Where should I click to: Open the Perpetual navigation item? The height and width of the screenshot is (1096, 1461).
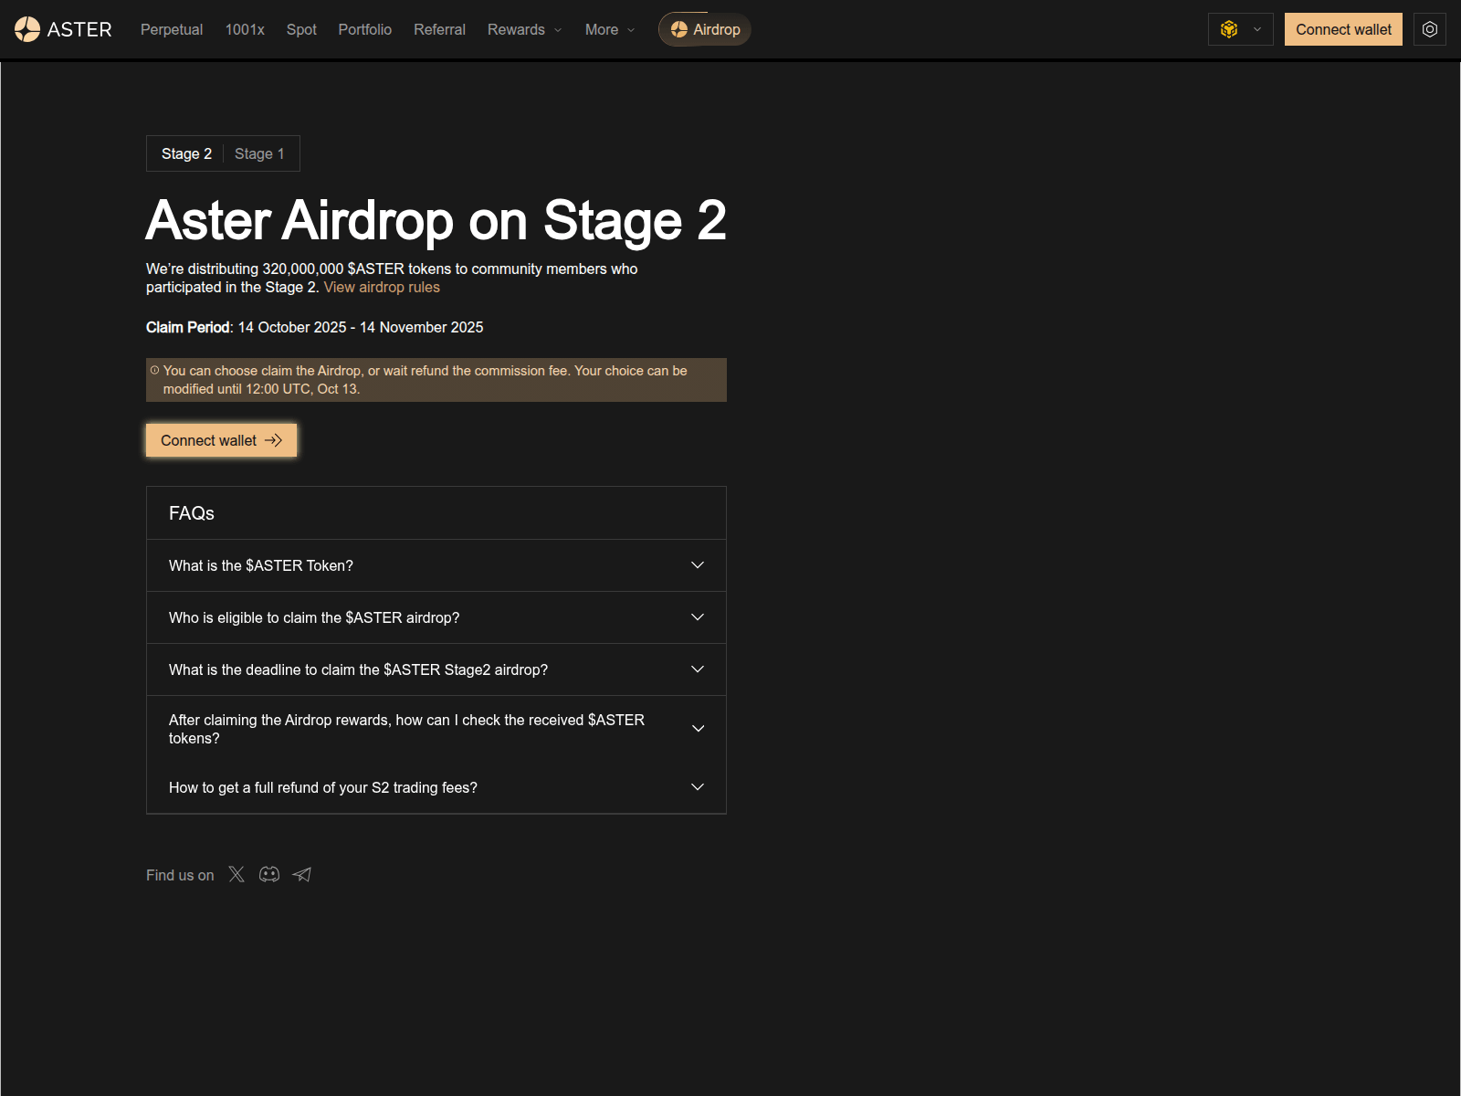(x=171, y=29)
